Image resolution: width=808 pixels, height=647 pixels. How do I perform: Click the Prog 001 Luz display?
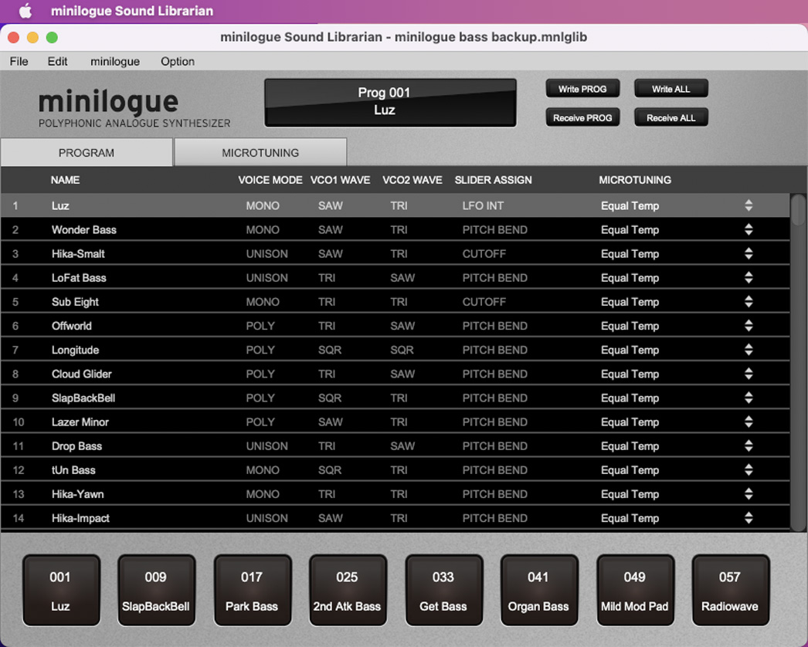point(390,103)
